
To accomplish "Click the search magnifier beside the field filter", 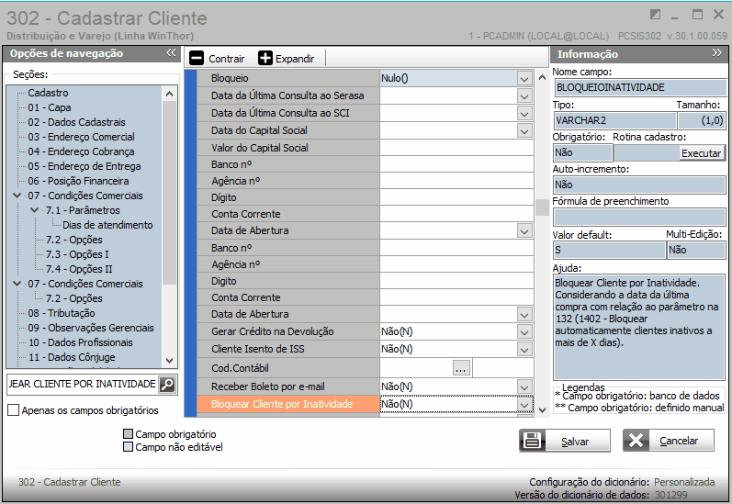I will click(167, 384).
